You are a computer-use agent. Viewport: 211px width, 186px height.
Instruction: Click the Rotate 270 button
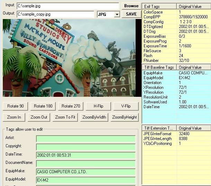(x=71, y=106)
